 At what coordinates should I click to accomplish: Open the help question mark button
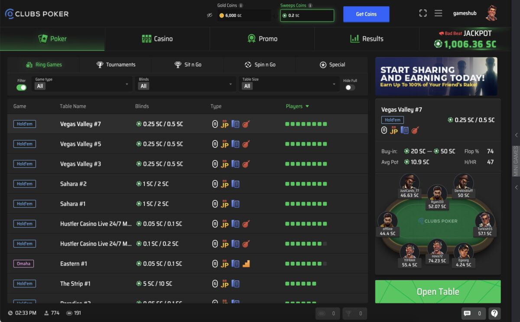coord(494,313)
